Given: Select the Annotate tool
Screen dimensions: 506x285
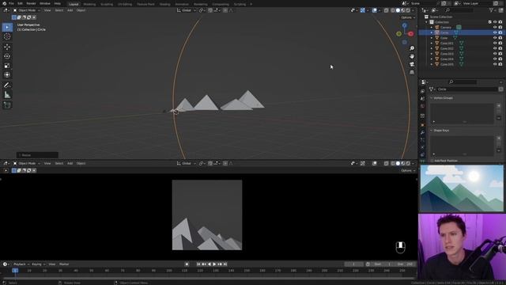Looking at the screenshot, I should (7, 85).
